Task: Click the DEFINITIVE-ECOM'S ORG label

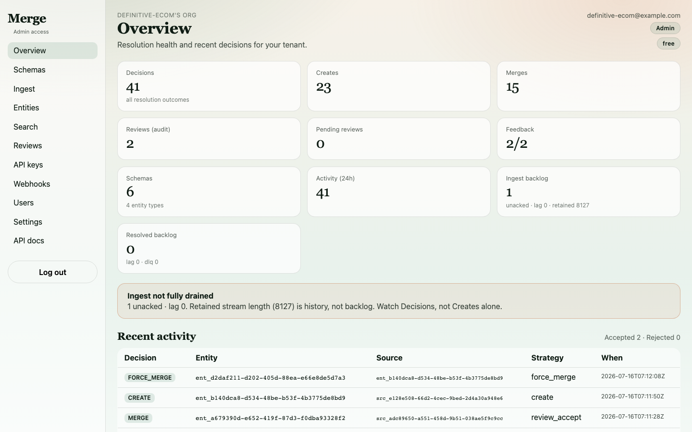Action: (157, 15)
